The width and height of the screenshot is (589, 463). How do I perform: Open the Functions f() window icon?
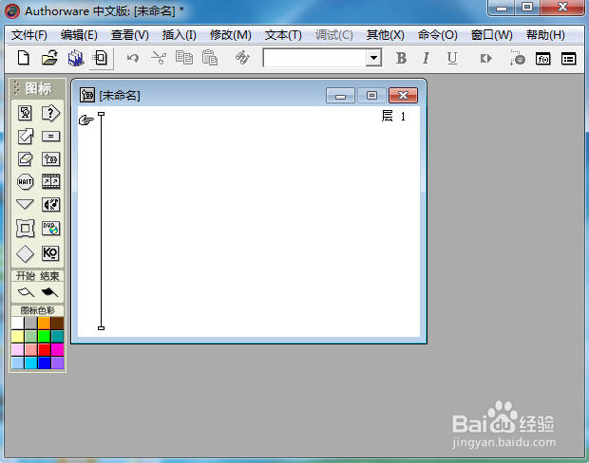point(543,59)
